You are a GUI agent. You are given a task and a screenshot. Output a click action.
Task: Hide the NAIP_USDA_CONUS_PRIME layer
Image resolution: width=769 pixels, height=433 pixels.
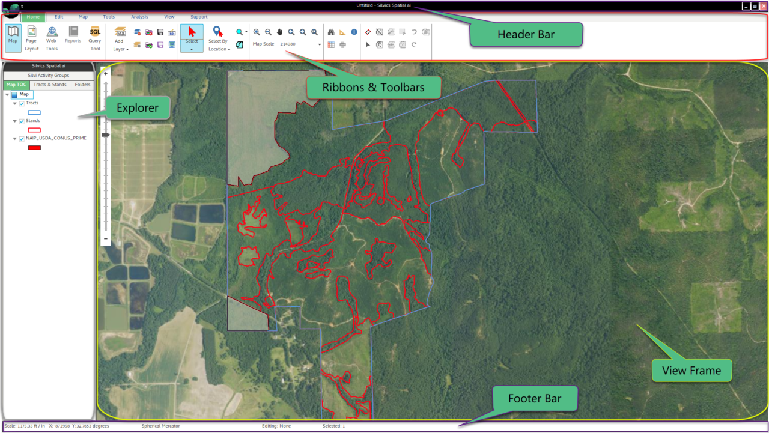click(22, 138)
